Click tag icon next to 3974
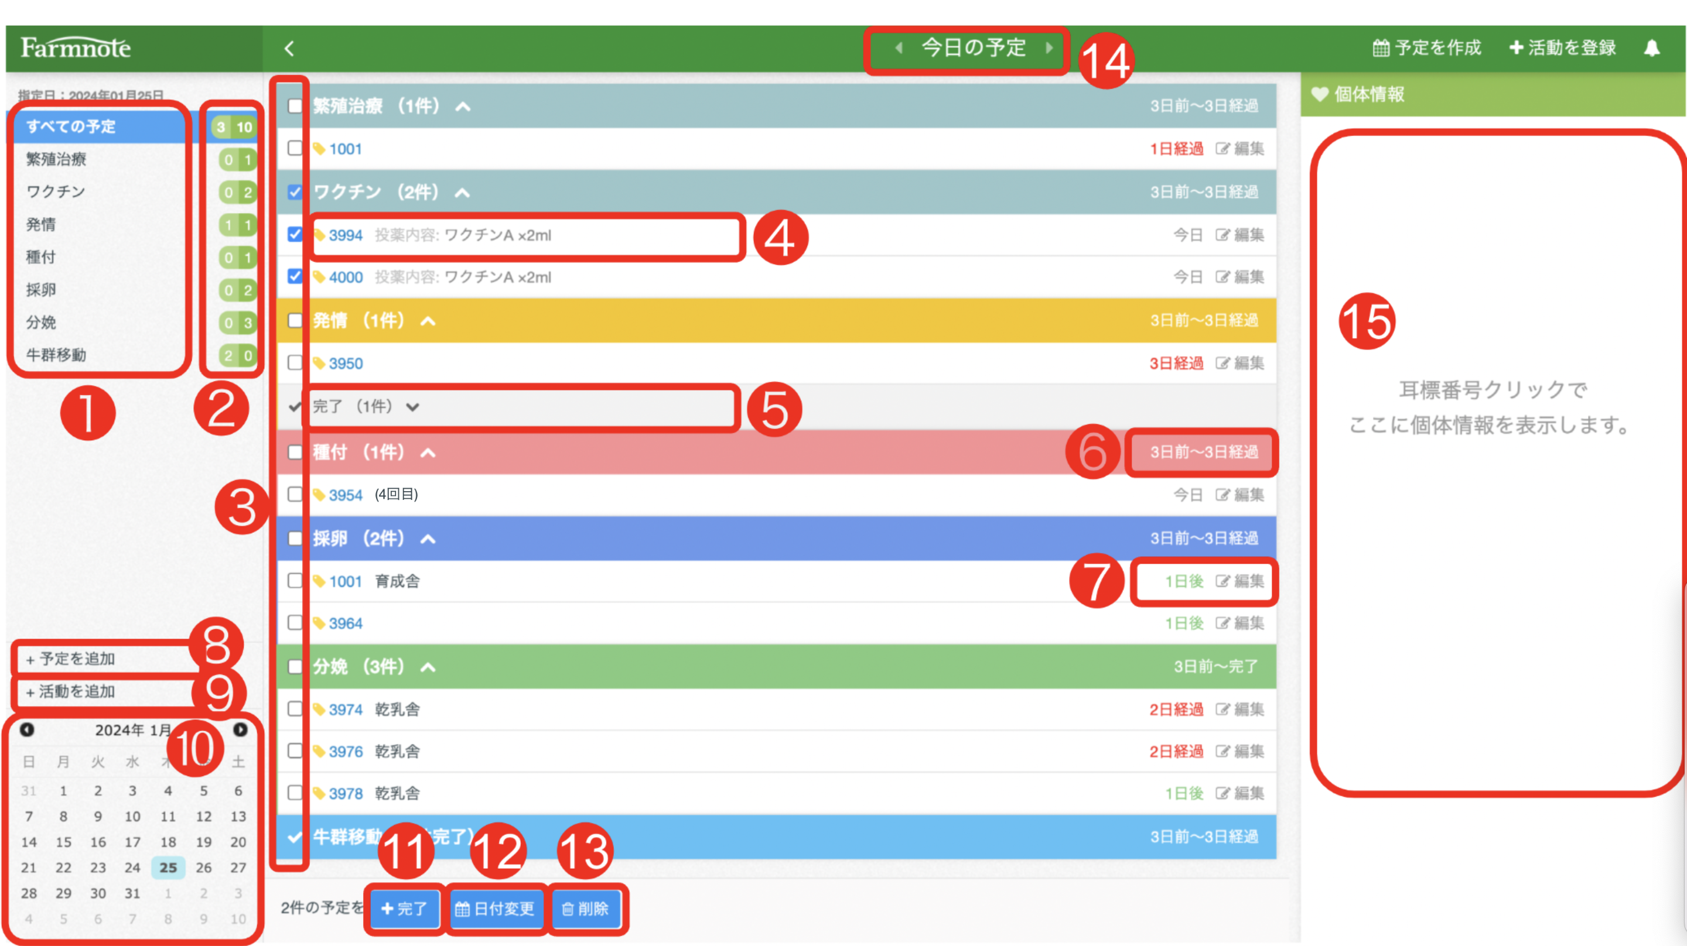Viewport: 1687px width, 946px height. pos(319,709)
